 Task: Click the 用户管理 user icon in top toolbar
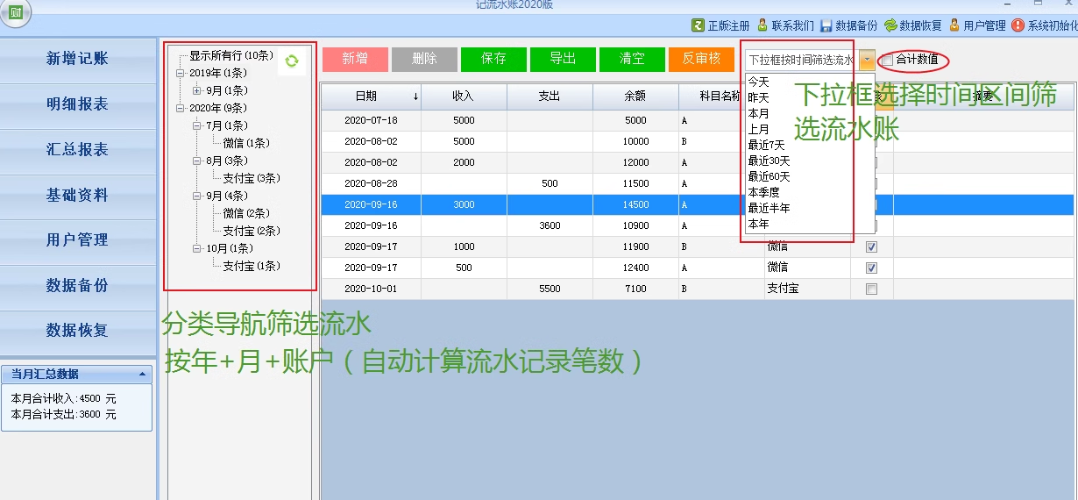click(x=954, y=25)
